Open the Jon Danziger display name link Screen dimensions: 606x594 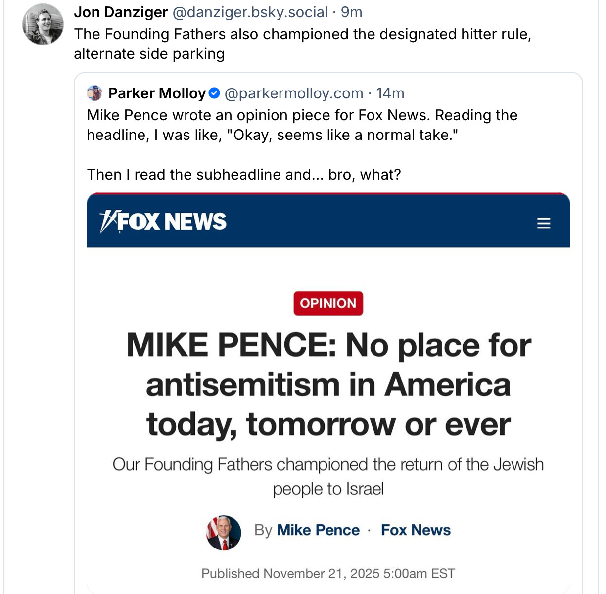click(121, 12)
